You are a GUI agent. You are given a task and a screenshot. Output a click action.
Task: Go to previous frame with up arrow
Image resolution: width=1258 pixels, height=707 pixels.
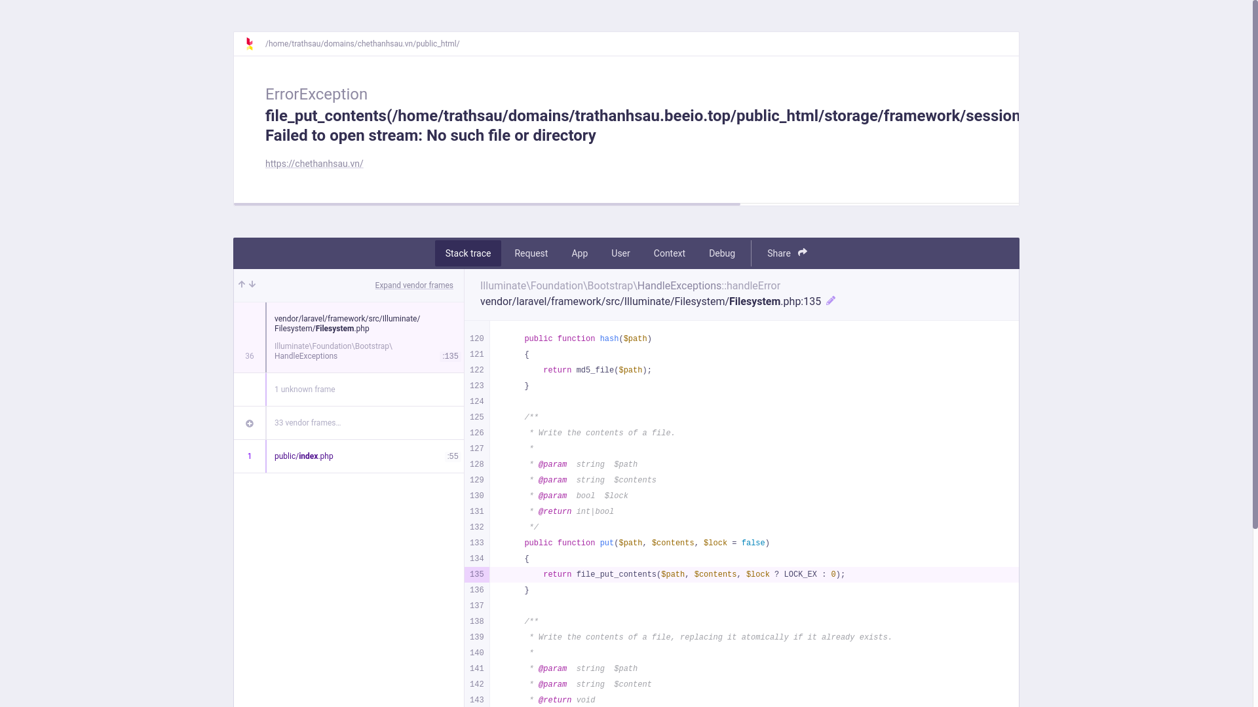click(x=242, y=285)
